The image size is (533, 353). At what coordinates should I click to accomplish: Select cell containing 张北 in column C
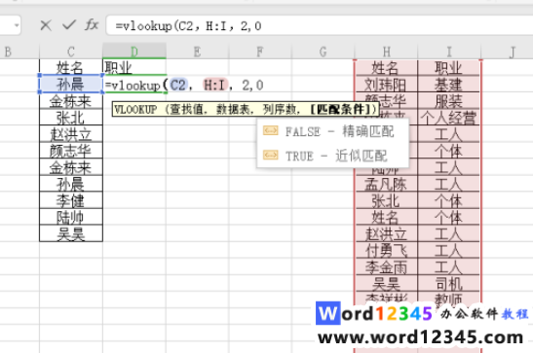pyautogui.click(x=71, y=117)
